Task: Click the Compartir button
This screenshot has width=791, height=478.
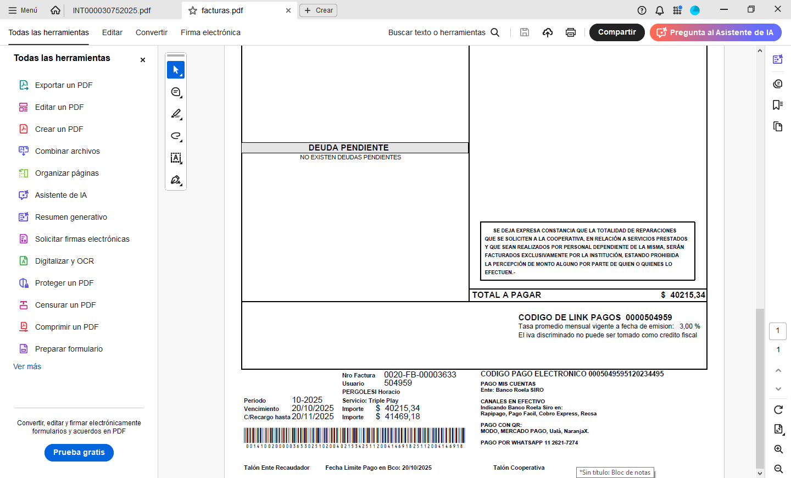Action: click(616, 32)
